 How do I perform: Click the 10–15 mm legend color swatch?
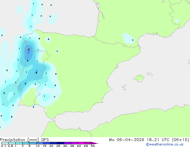pyautogui.click(x=40, y=143)
